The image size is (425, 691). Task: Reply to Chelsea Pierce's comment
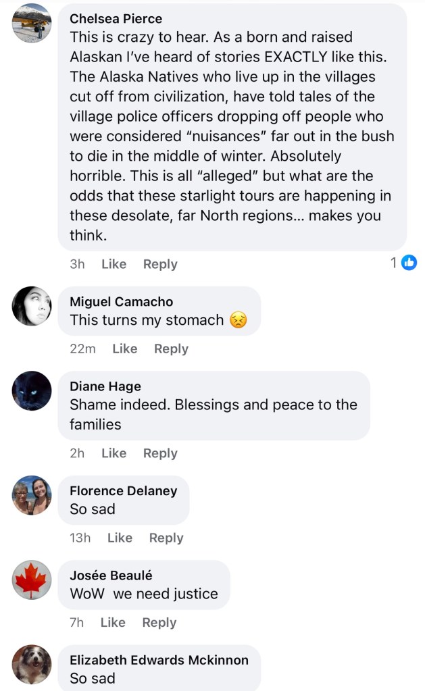click(160, 264)
